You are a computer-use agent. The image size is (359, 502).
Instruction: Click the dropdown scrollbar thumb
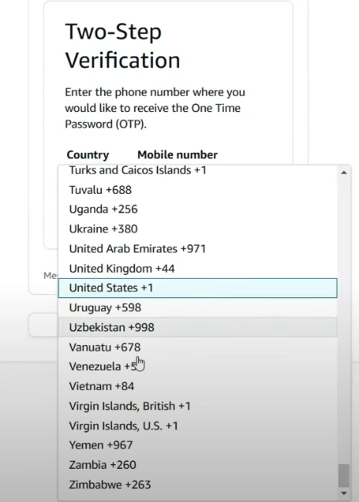[344, 476]
